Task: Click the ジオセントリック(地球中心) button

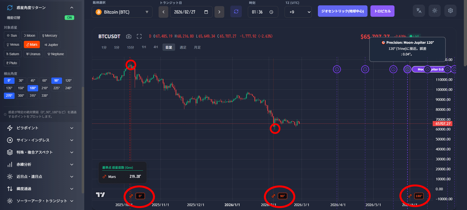Action: [342, 11]
